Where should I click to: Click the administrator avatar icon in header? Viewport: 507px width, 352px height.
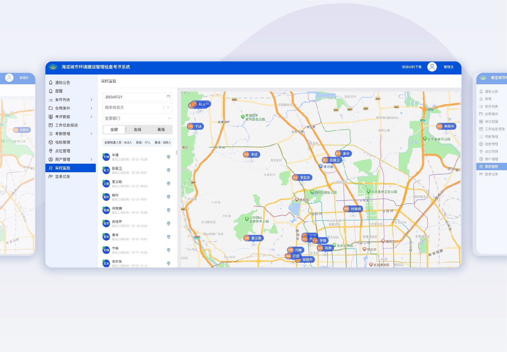[x=432, y=67]
